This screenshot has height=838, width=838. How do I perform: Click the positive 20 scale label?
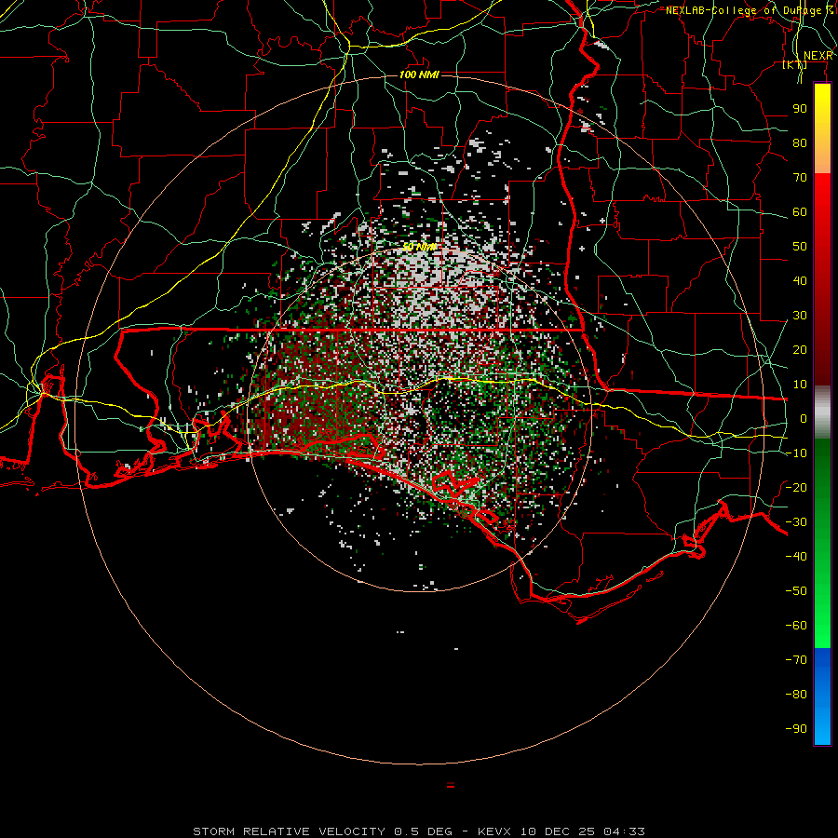point(800,349)
